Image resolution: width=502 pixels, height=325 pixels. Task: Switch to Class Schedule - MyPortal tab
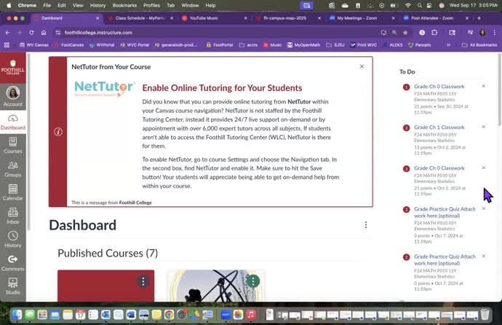(x=140, y=18)
